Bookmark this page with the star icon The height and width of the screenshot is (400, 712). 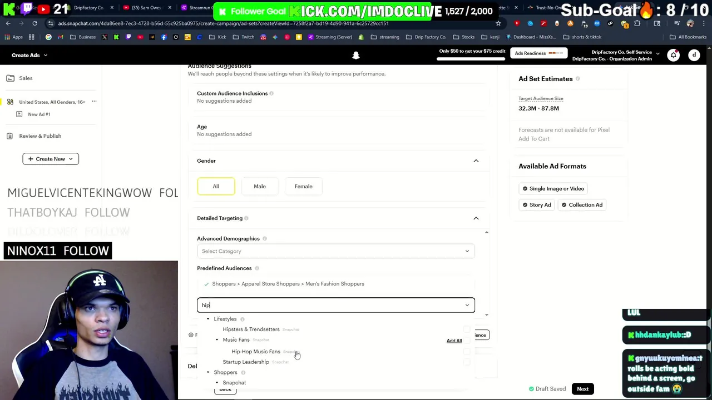[498, 23]
